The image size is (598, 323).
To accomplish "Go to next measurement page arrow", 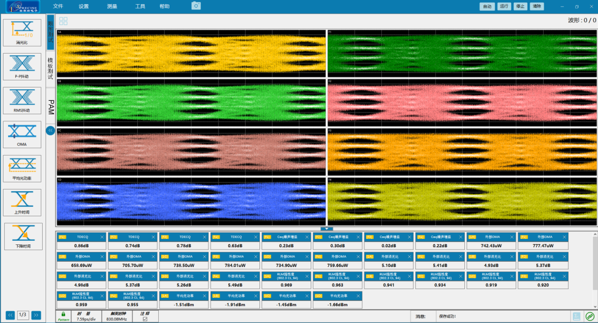I will [x=36, y=315].
